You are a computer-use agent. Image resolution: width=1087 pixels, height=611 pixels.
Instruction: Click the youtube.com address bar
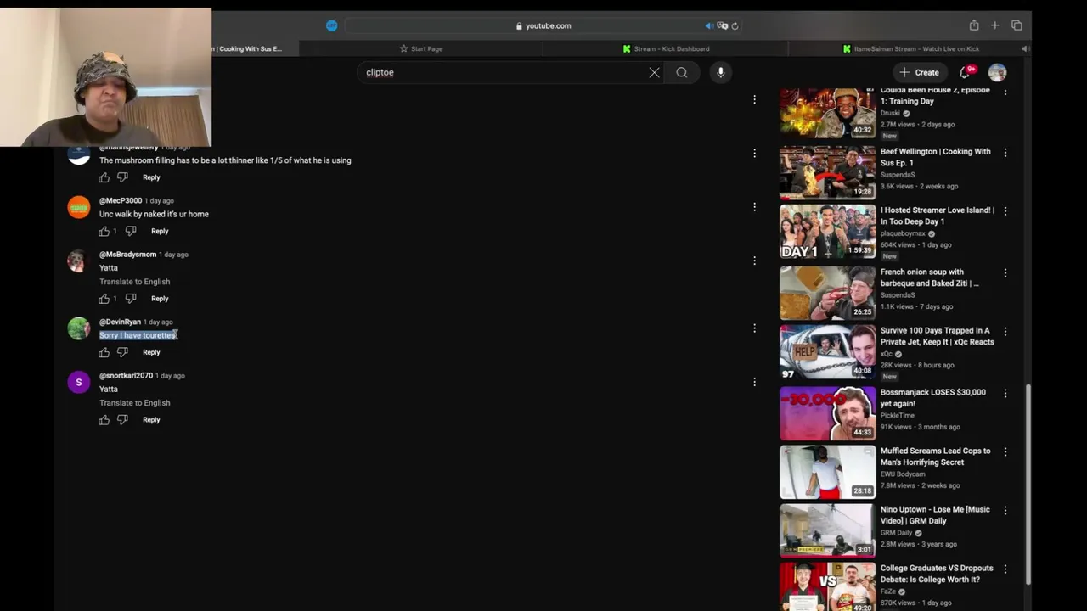click(542, 25)
